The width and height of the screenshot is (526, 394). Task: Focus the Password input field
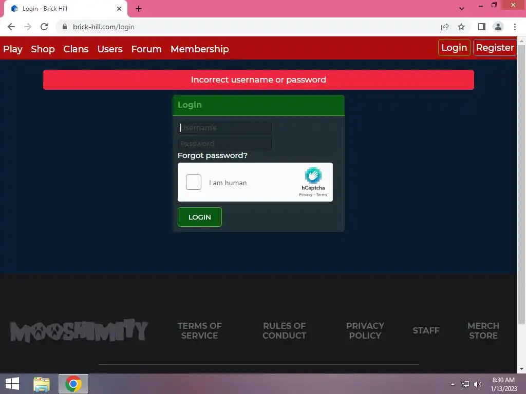coord(224,144)
